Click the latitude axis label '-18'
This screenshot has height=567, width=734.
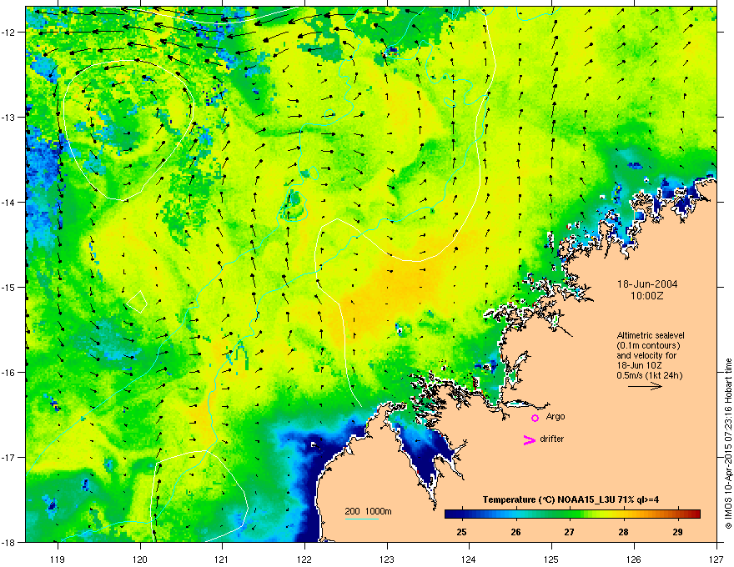(10, 542)
